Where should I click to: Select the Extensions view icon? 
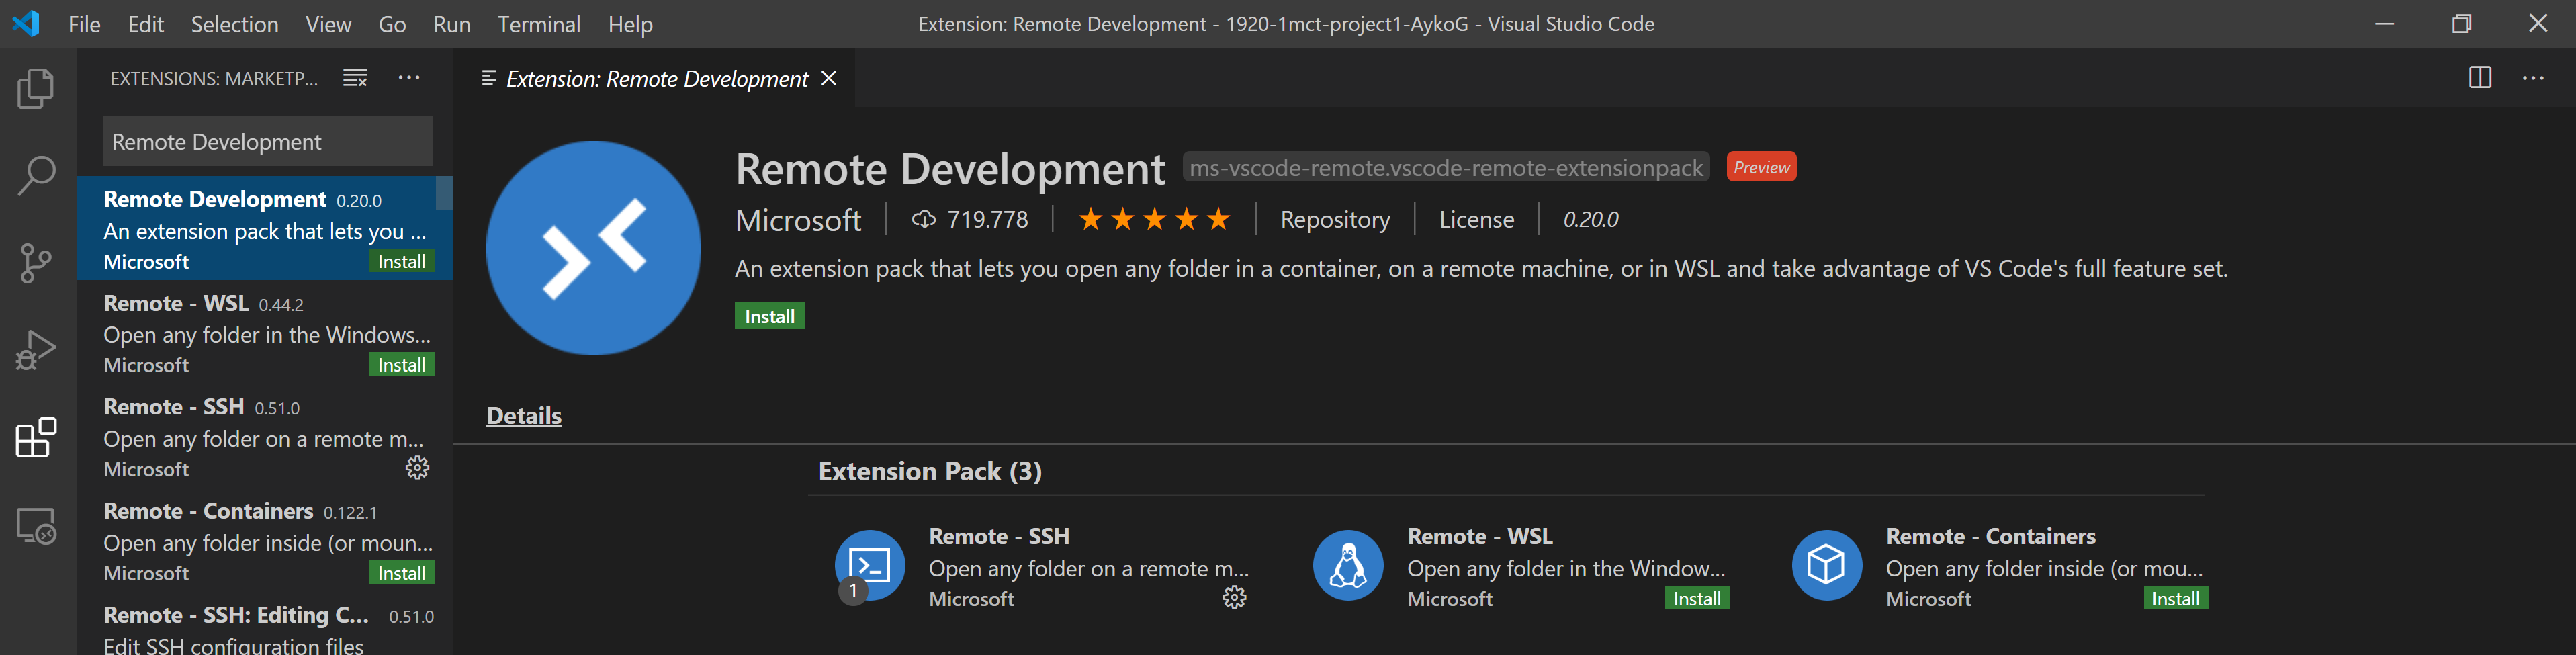click(36, 437)
